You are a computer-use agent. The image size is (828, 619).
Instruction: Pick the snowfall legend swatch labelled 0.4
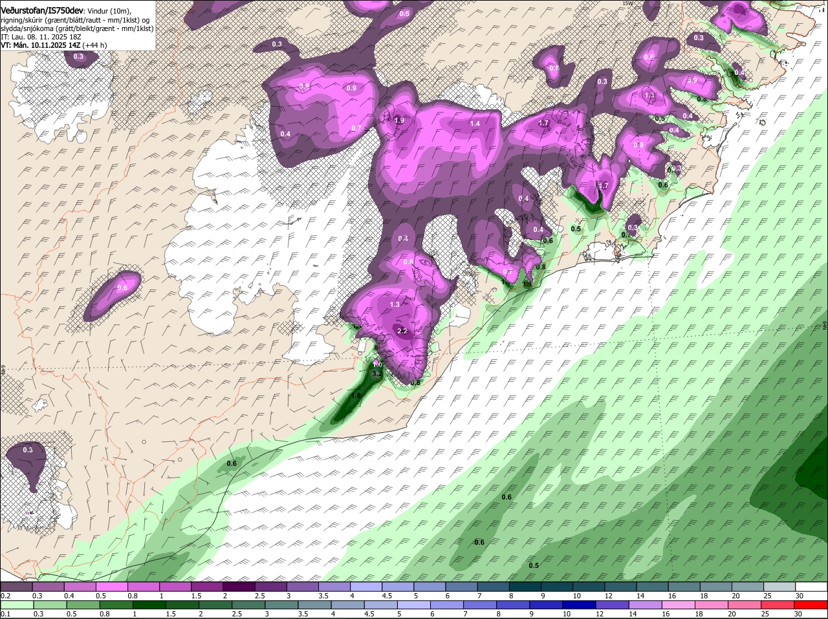80,586
